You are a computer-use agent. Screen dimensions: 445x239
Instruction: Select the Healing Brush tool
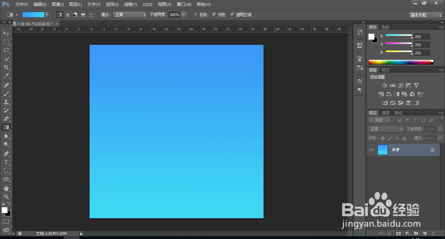tap(6, 85)
